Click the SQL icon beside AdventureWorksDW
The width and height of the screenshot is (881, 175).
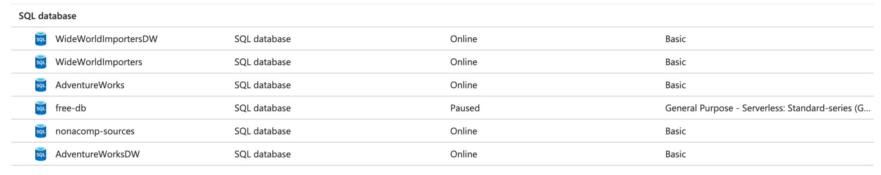click(40, 154)
